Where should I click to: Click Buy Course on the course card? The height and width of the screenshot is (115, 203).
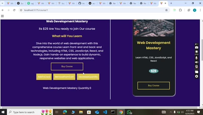tap(153, 86)
